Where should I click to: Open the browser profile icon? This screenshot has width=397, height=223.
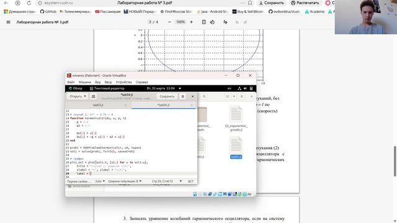[x=17, y=3]
